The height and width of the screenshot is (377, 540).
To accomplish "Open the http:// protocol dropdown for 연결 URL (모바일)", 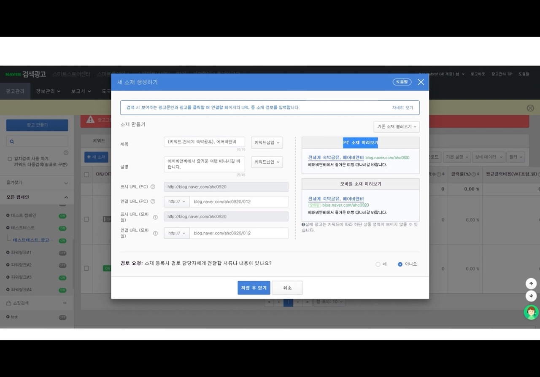I will point(177,233).
